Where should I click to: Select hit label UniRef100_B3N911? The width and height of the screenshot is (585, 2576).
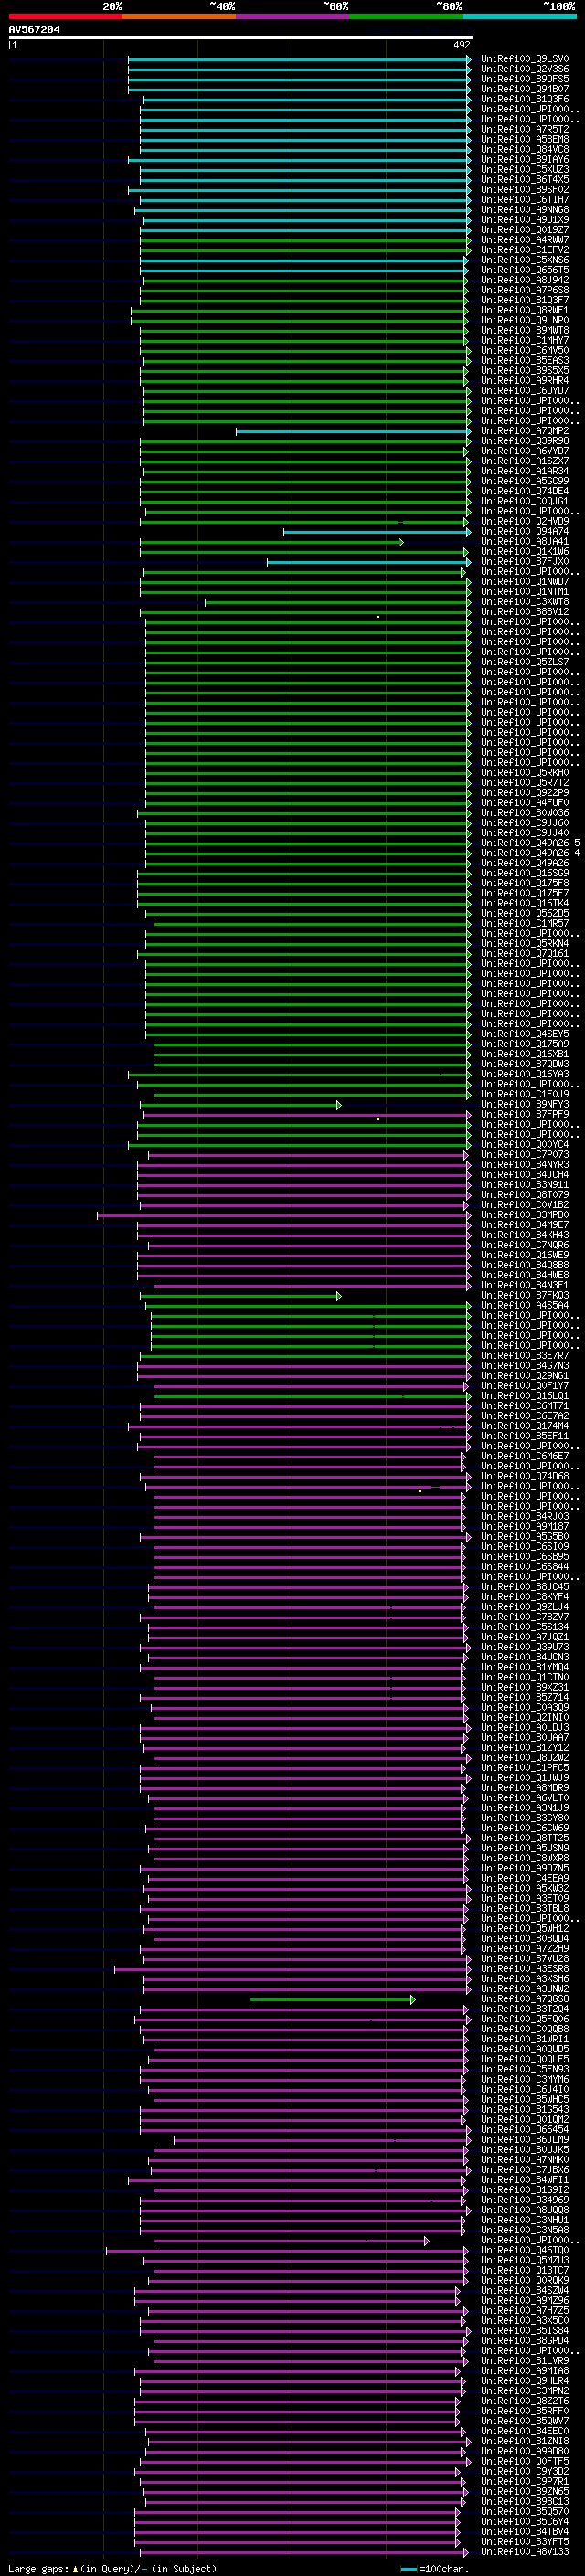click(525, 1185)
